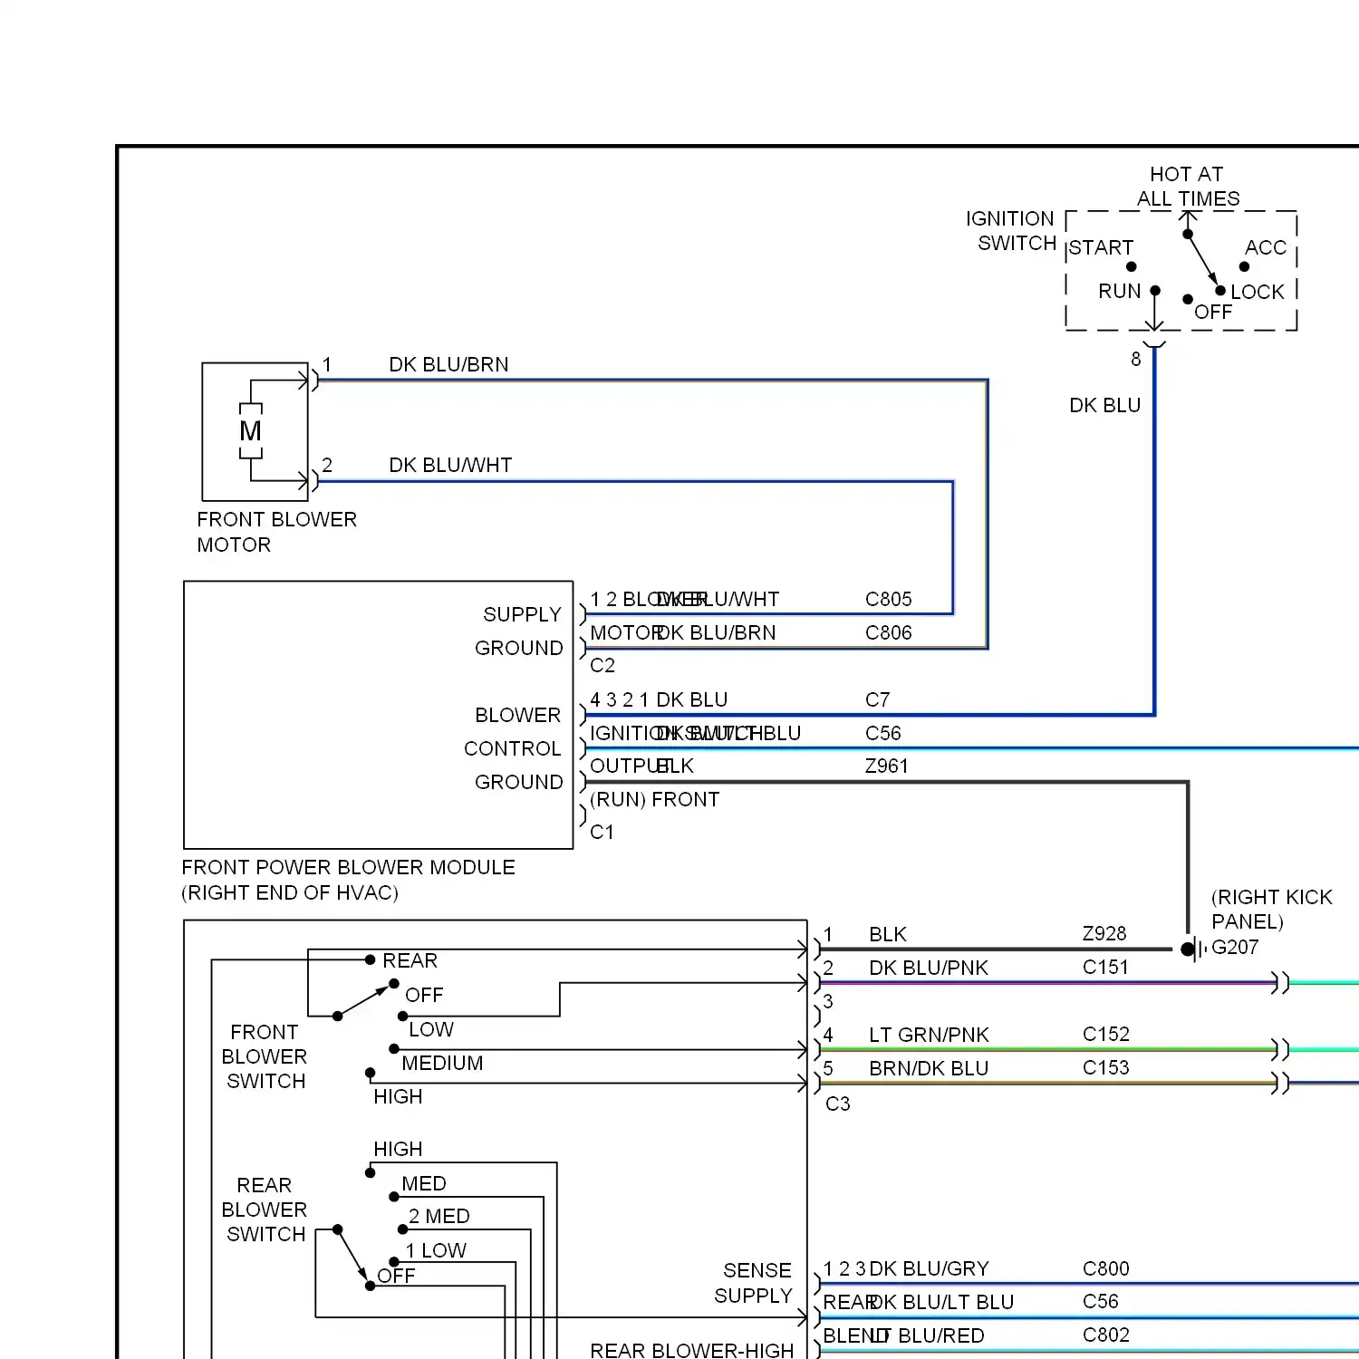Select the FRONT BLOWER MOTOR caption
This screenshot has width=1359, height=1359.
pyautogui.click(x=277, y=532)
